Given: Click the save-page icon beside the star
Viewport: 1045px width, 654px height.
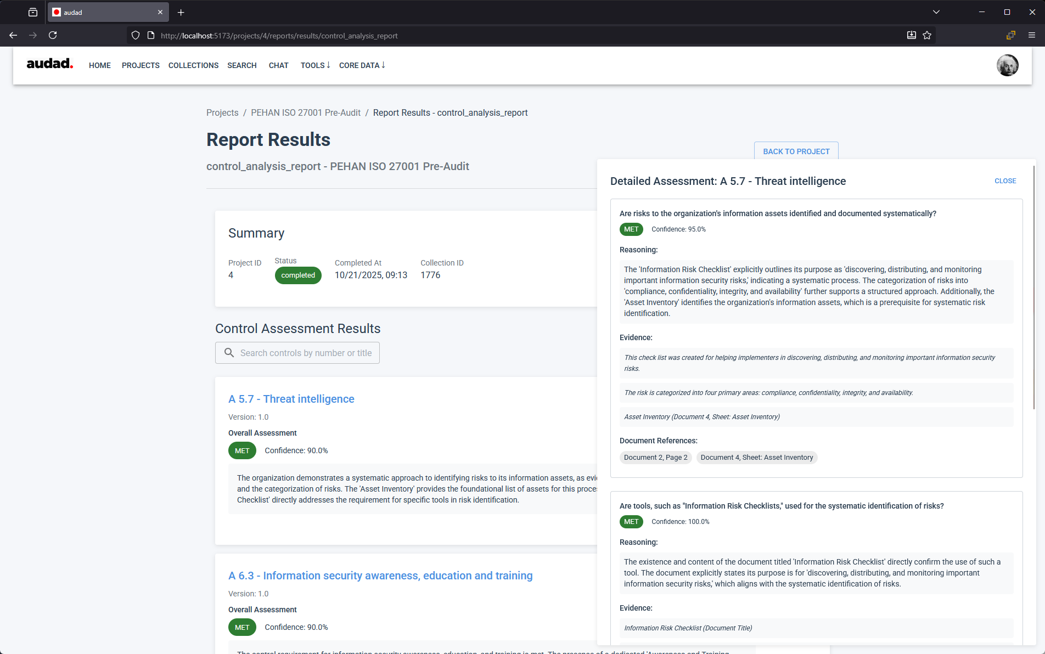Looking at the screenshot, I should coord(912,35).
